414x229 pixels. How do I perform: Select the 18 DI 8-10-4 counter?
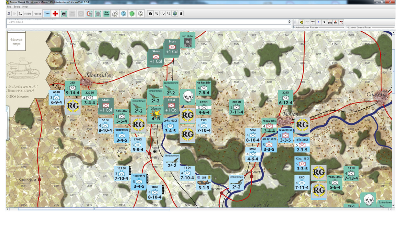(x=155, y=192)
